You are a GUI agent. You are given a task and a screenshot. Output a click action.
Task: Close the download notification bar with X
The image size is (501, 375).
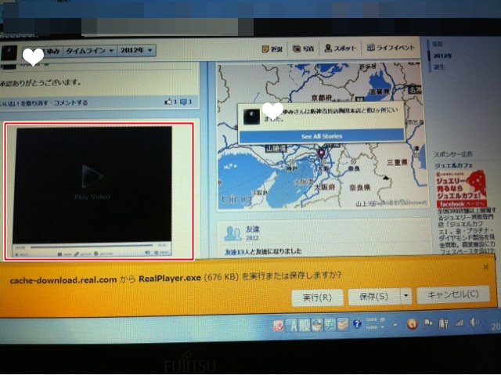click(x=486, y=267)
